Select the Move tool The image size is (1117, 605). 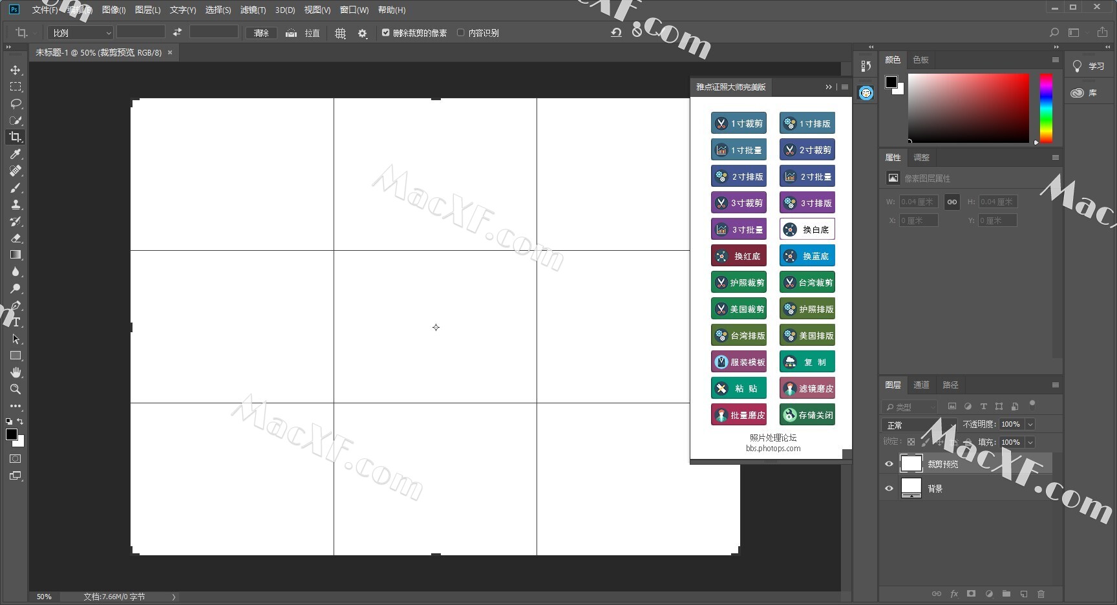point(16,70)
